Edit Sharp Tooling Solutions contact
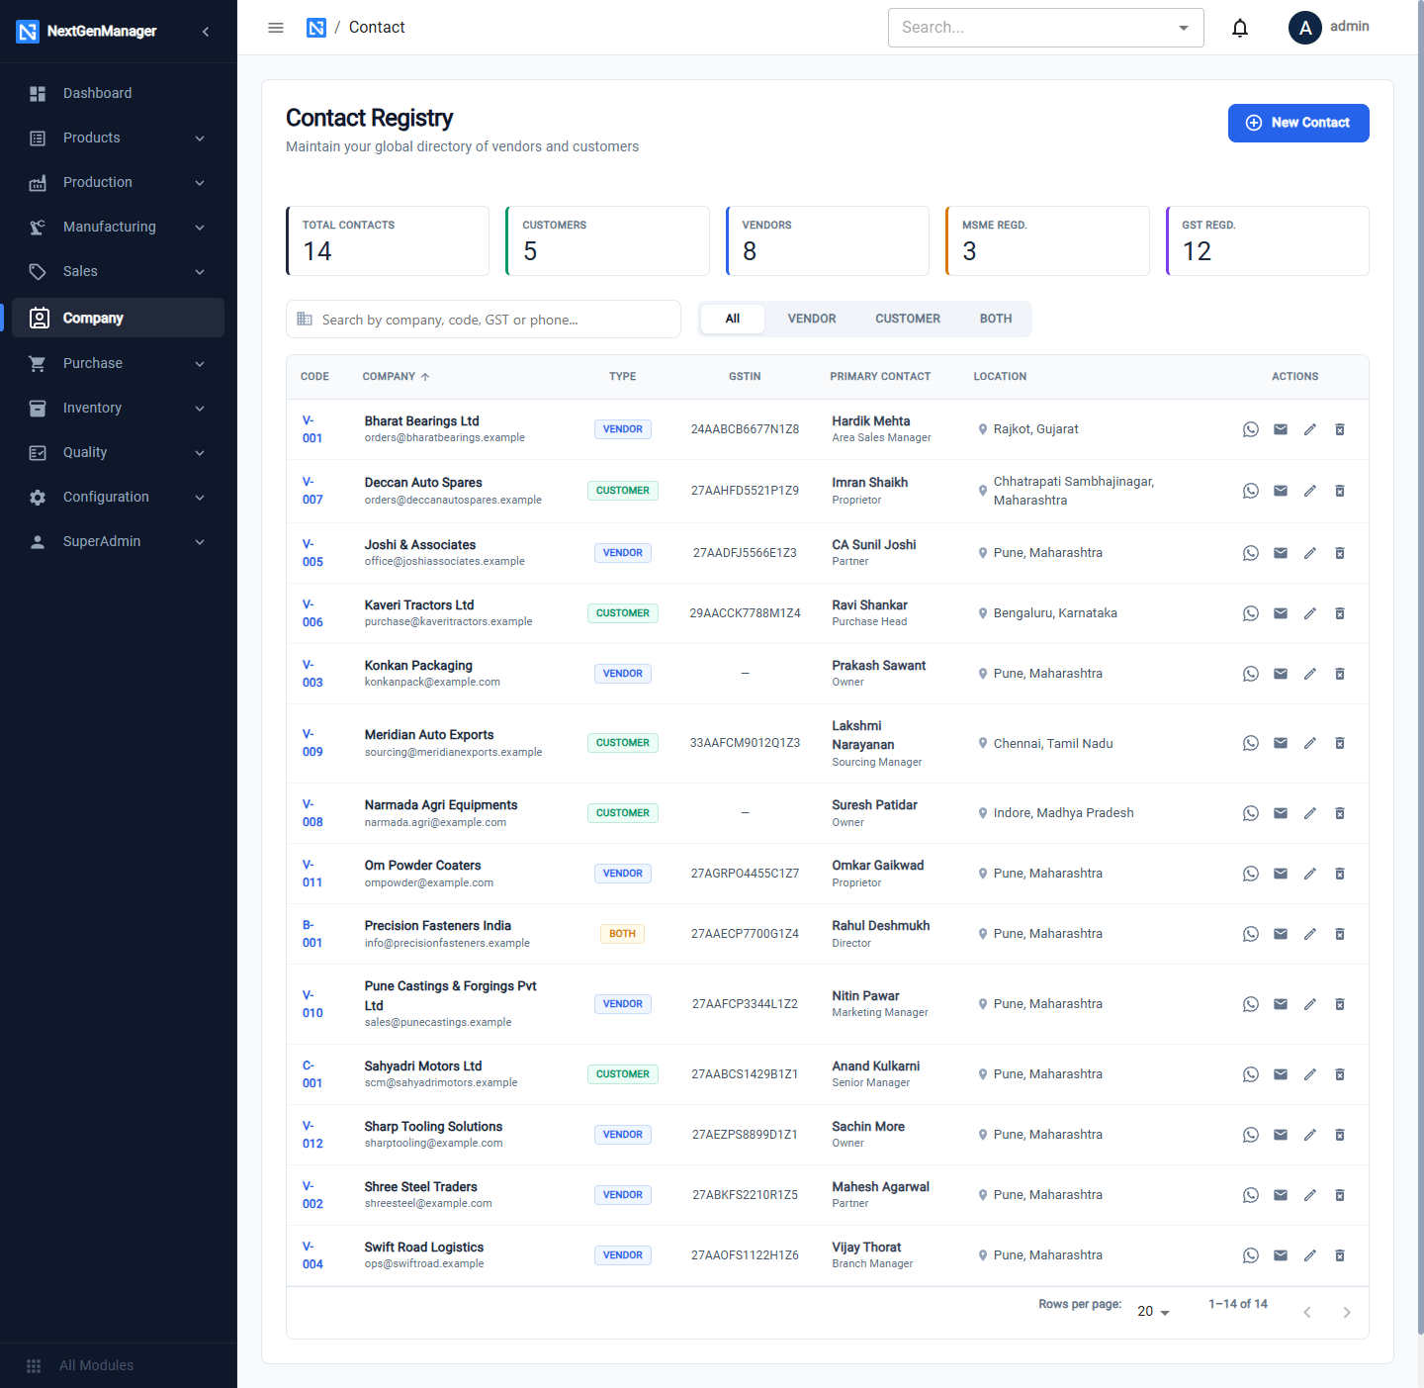 1310,1135
